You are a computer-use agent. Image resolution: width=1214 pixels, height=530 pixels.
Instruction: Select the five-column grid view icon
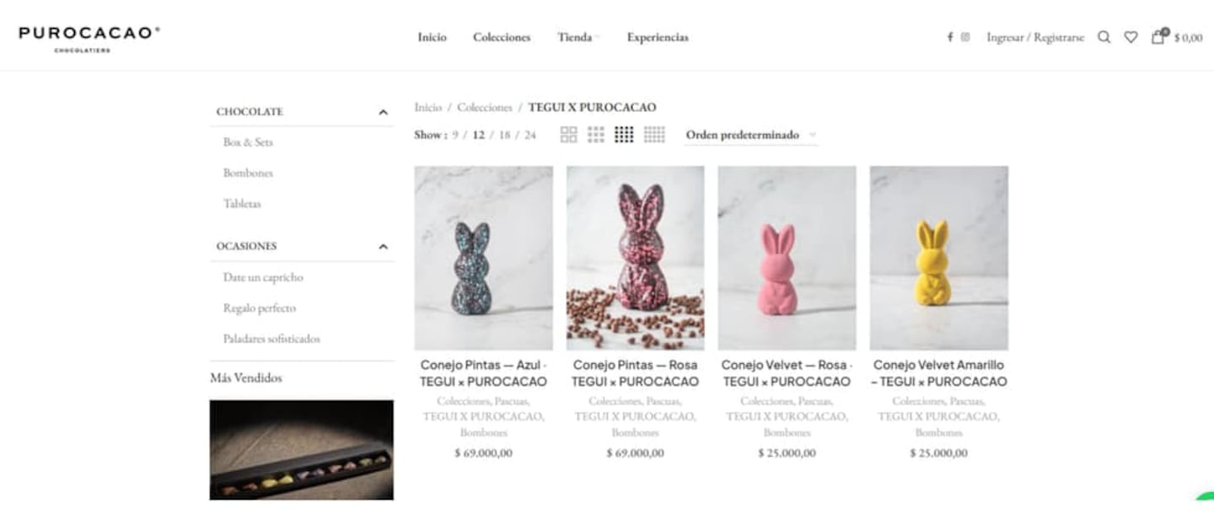(654, 135)
